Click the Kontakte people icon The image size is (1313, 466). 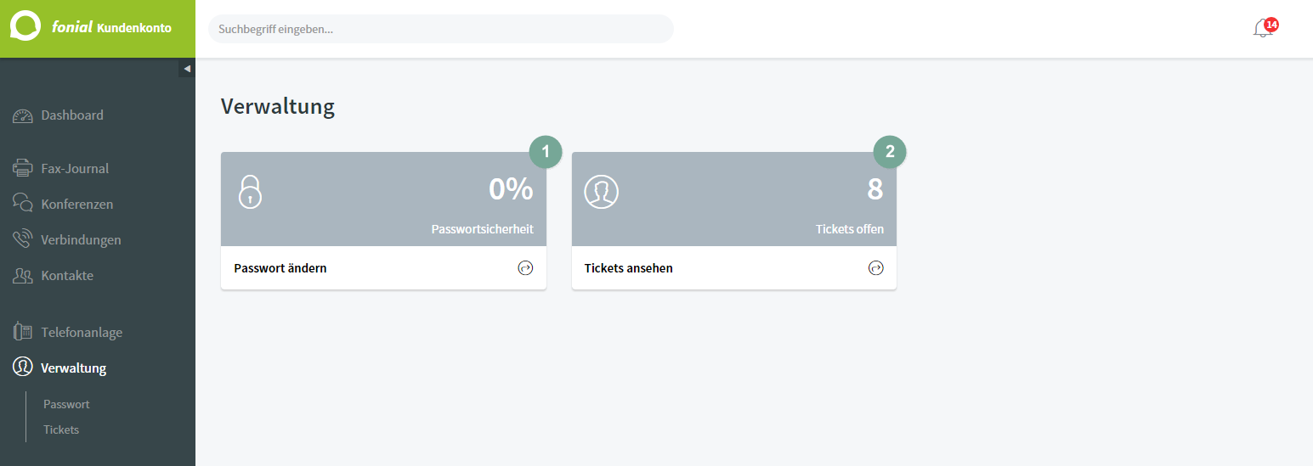(23, 275)
